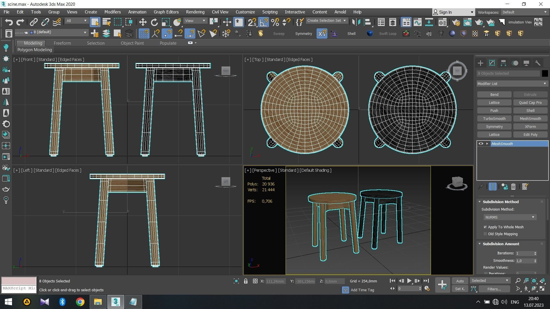Image resolution: width=550 pixels, height=309 pixels.
Task: Toggle the Auto key mode button
Action: point(460,281)
